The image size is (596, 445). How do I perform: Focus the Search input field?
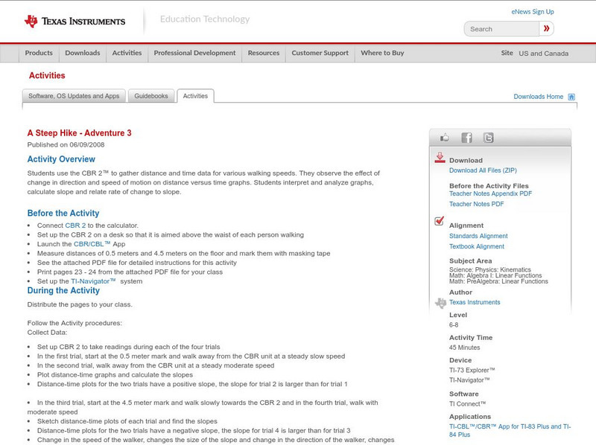(501, 29)
